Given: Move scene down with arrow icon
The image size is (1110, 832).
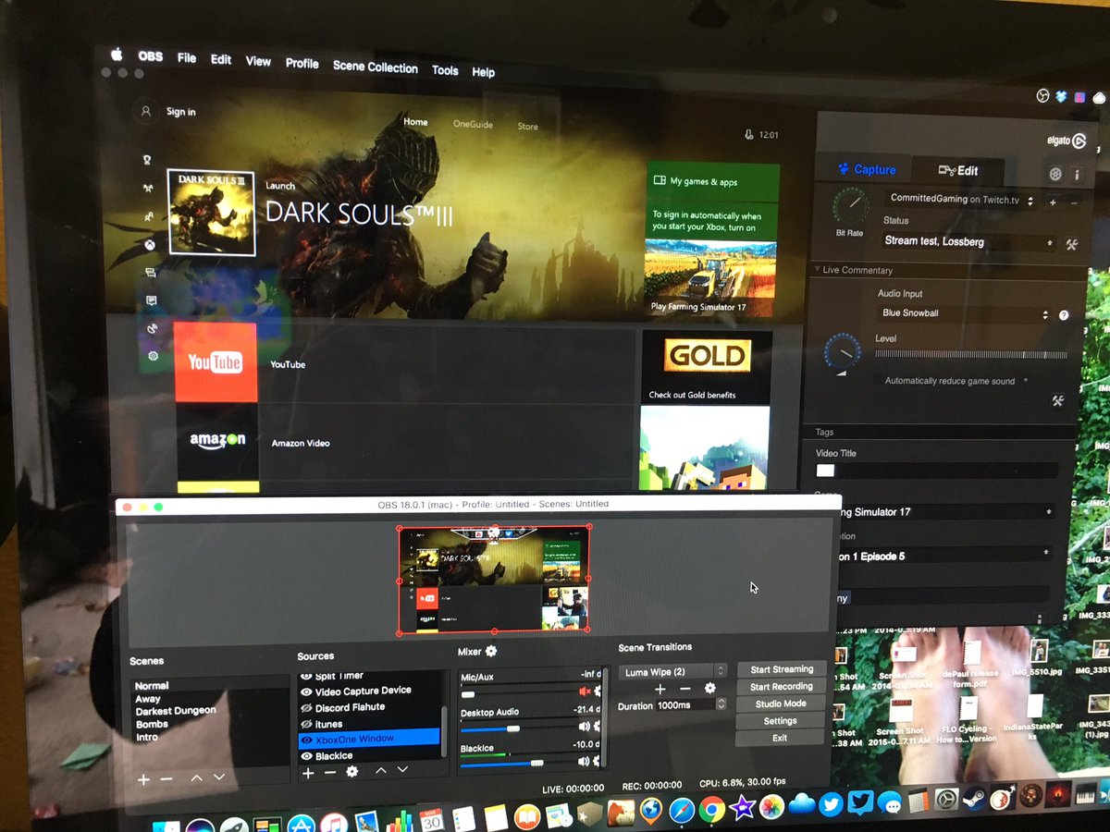Looking at the screenshot, I should 219,778.
